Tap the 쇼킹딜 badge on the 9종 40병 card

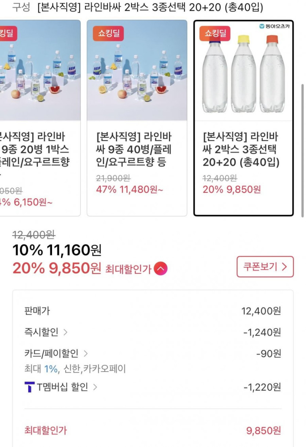[108, 33]
